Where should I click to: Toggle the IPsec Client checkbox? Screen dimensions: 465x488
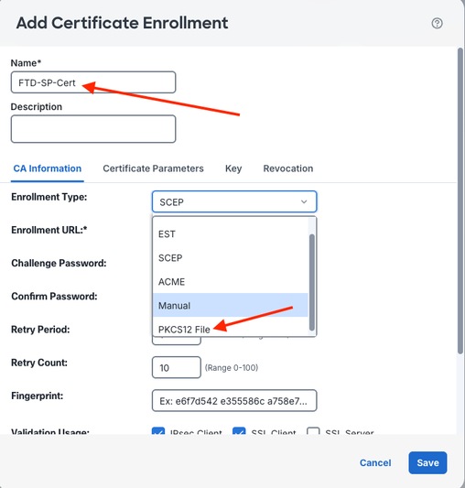(x=158, y=431)
